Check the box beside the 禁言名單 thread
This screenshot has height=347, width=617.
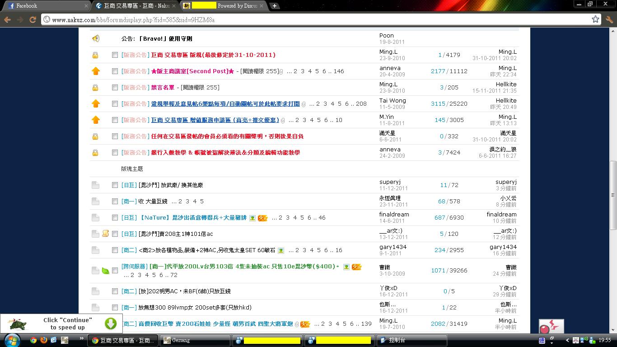115,88
